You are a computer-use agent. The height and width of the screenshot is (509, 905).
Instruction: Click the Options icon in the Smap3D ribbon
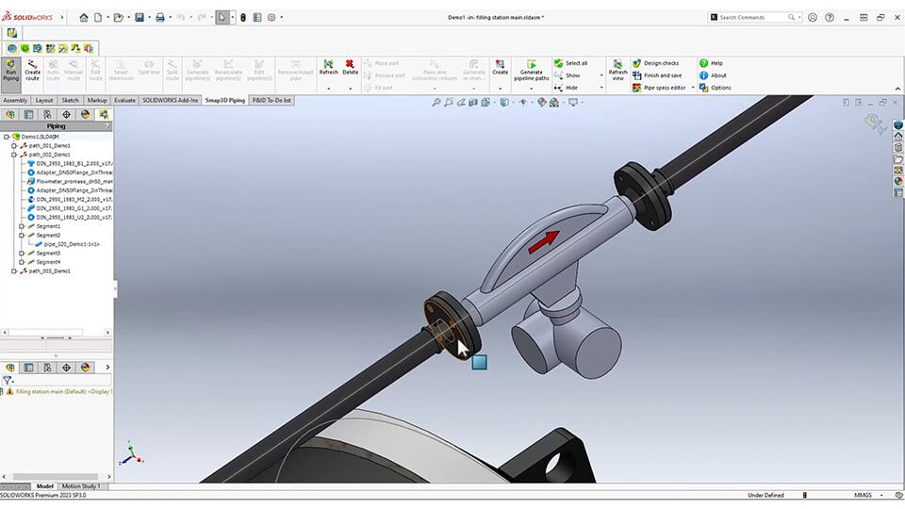[703, 88]
